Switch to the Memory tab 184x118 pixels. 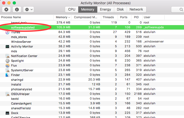click(x=88, y=10)
